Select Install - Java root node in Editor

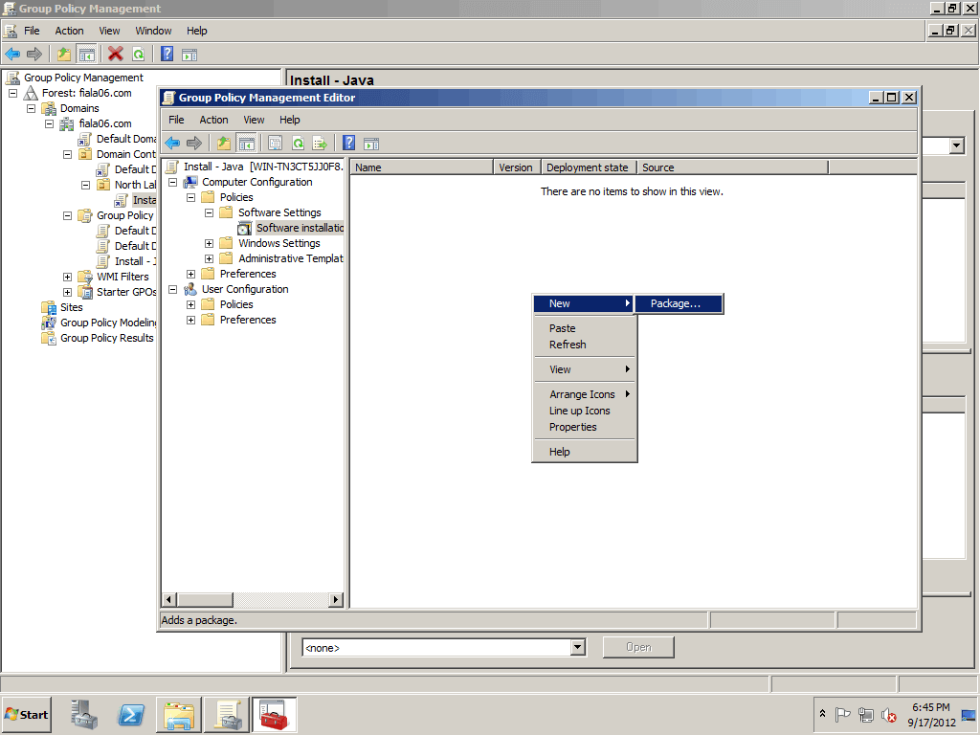263,167
